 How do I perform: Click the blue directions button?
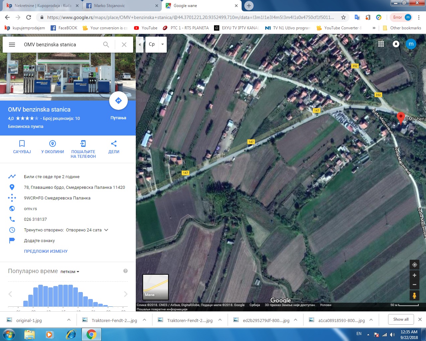click(x=118, y=101)
